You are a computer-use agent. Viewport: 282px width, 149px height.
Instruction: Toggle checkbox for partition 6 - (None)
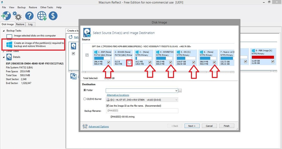[214, 62]
